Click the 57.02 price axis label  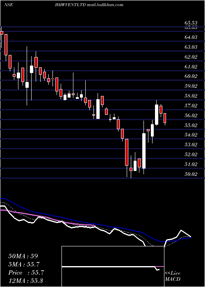pos(191,106)
